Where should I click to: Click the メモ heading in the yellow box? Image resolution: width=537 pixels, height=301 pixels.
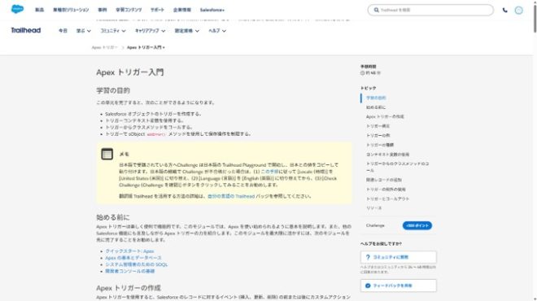tap(124, 155)
